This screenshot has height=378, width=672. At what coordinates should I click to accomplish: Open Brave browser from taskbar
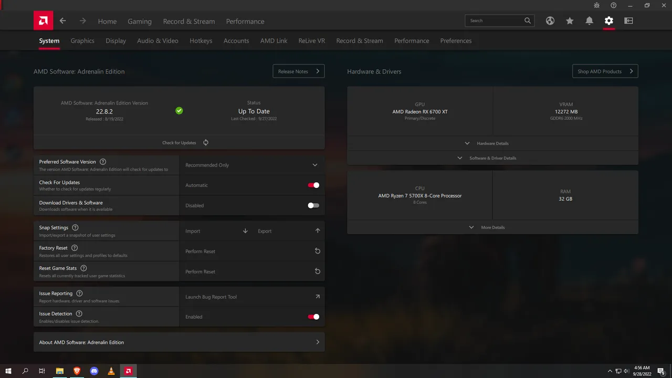(77, 371)
